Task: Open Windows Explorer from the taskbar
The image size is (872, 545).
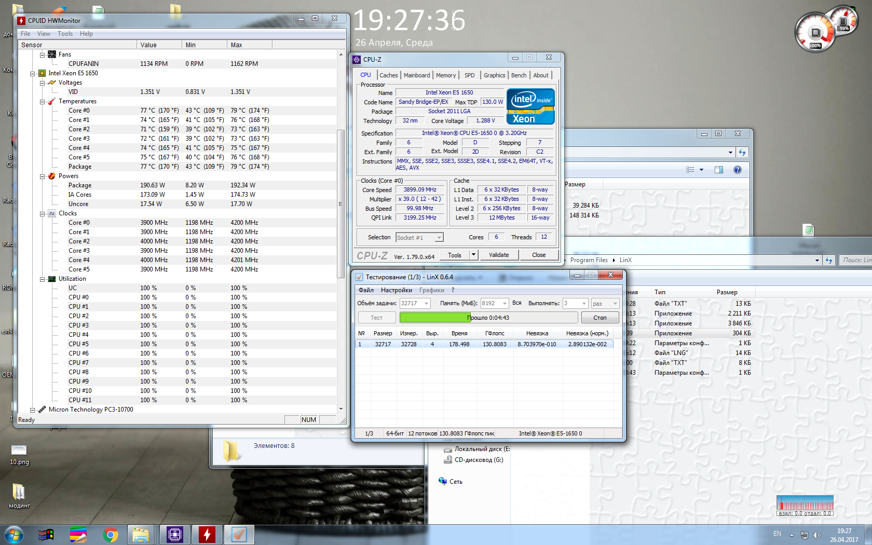Action: (141, 535)
